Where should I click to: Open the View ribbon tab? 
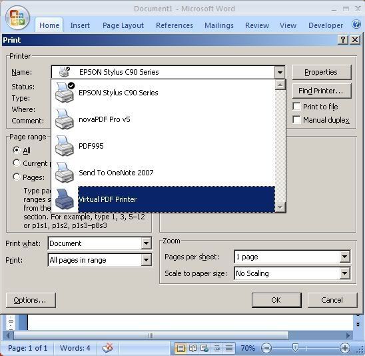pos(288,25)
